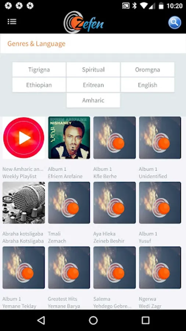Select the Eritrean filter
Screen dimensions: 186x331
pos(93,85)
